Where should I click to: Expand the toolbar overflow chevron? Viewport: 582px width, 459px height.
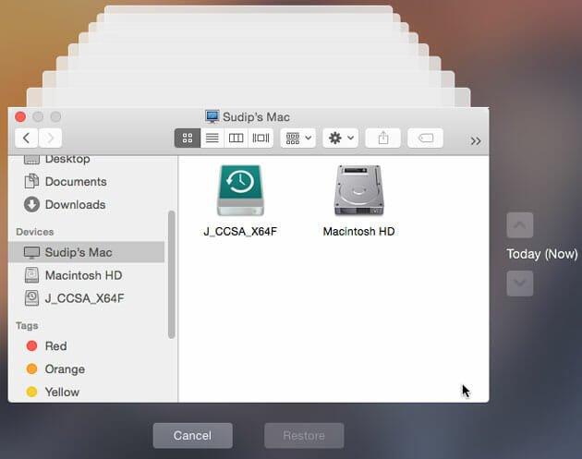coord(475,140)
